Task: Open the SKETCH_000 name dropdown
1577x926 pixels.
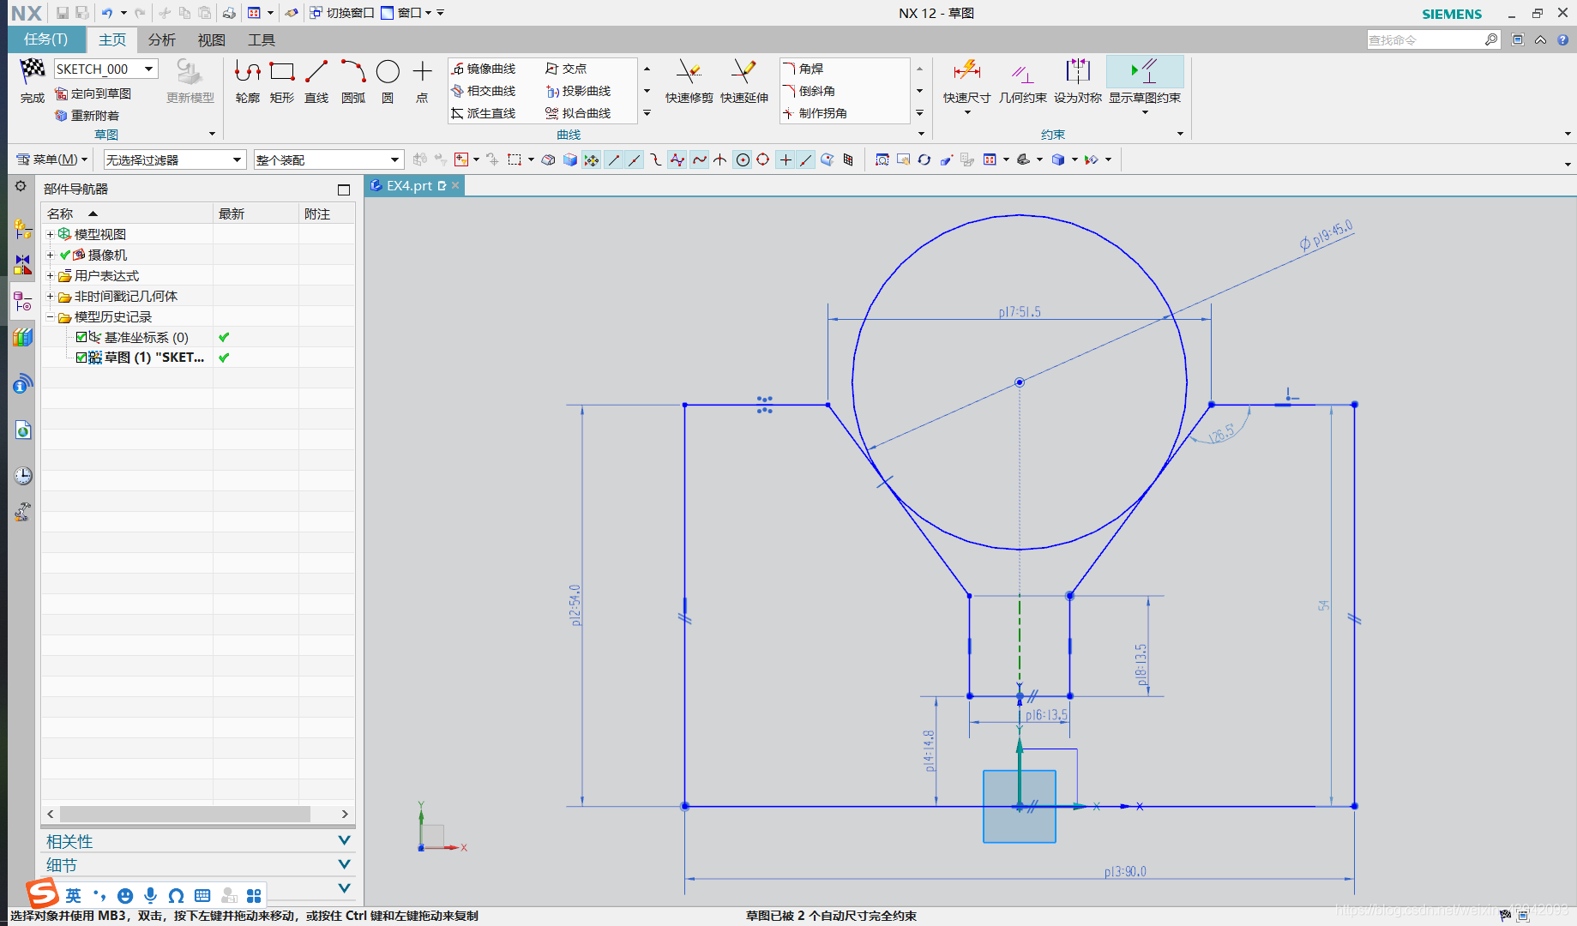Action: click(149, 69)
